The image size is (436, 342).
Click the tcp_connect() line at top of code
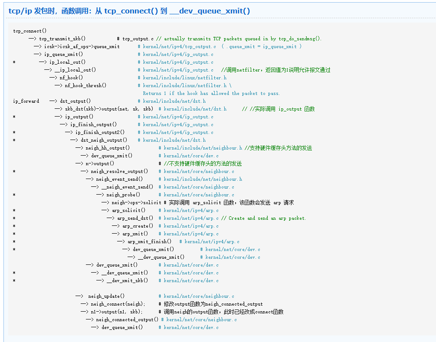[x=30, y=31]
